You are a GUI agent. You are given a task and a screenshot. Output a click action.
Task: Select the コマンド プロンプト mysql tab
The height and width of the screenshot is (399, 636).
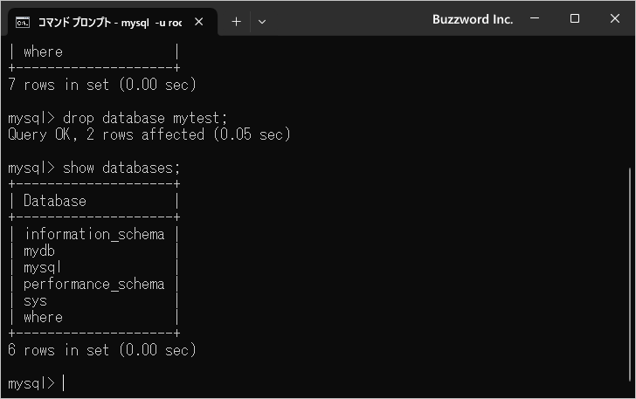[x=109, y=22]
